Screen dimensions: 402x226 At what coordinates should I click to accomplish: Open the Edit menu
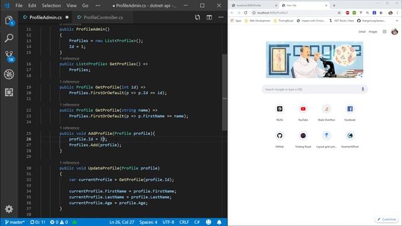coord(32,6)
